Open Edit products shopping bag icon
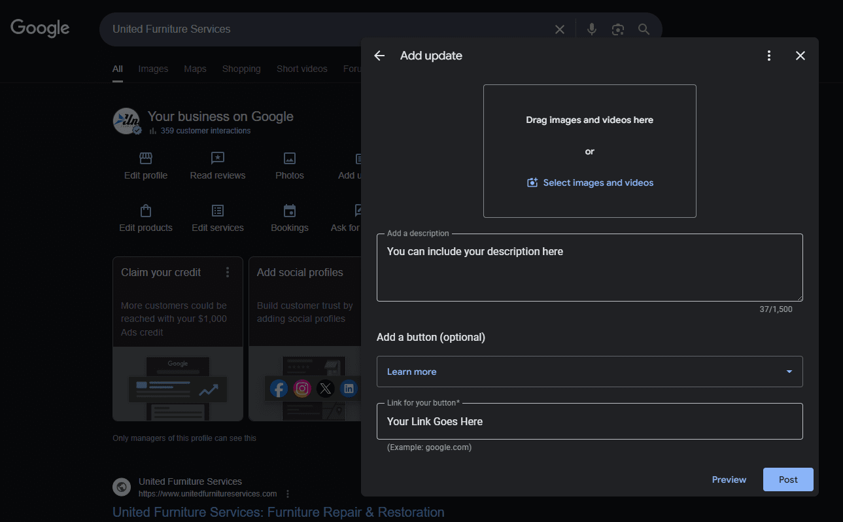This screenshot has width=843, height=522. click(146, 211)
